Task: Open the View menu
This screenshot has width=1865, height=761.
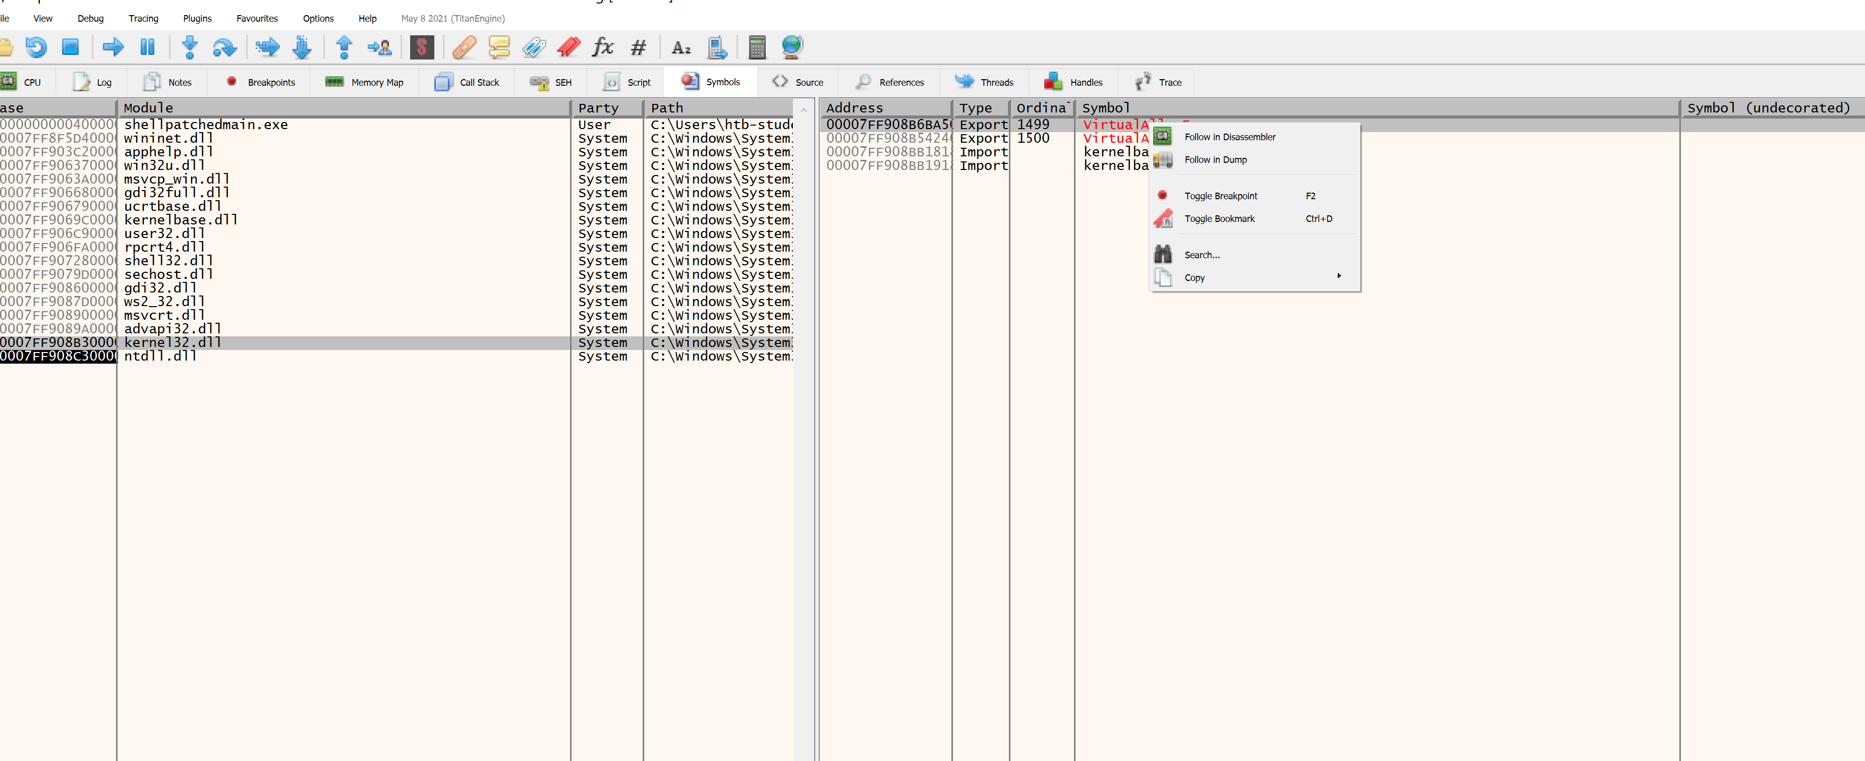Action: pyautogui.click(x=43, y=18)
